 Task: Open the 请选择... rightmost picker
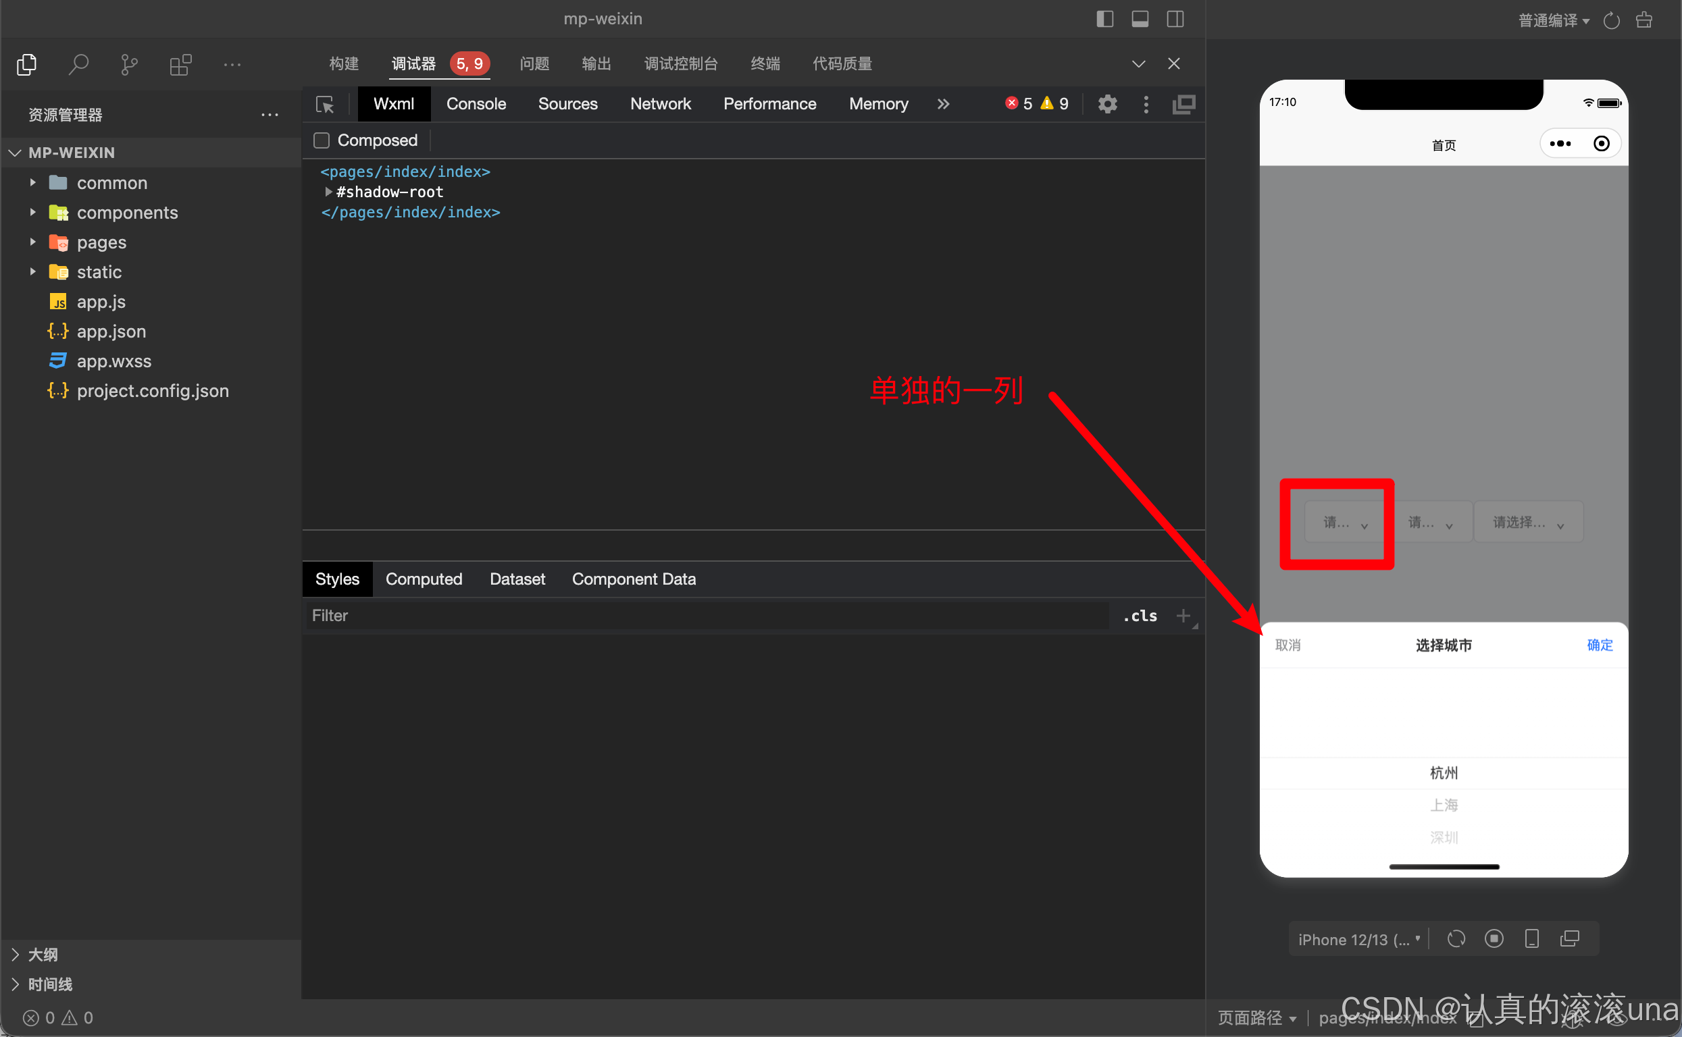[x=1527, y=523]
